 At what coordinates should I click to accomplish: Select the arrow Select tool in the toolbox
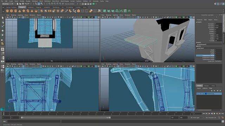click(x=2, y=18)
